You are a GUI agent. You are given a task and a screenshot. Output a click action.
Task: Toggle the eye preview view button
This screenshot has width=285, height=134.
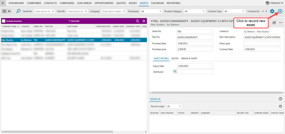[x=9, y=11]
